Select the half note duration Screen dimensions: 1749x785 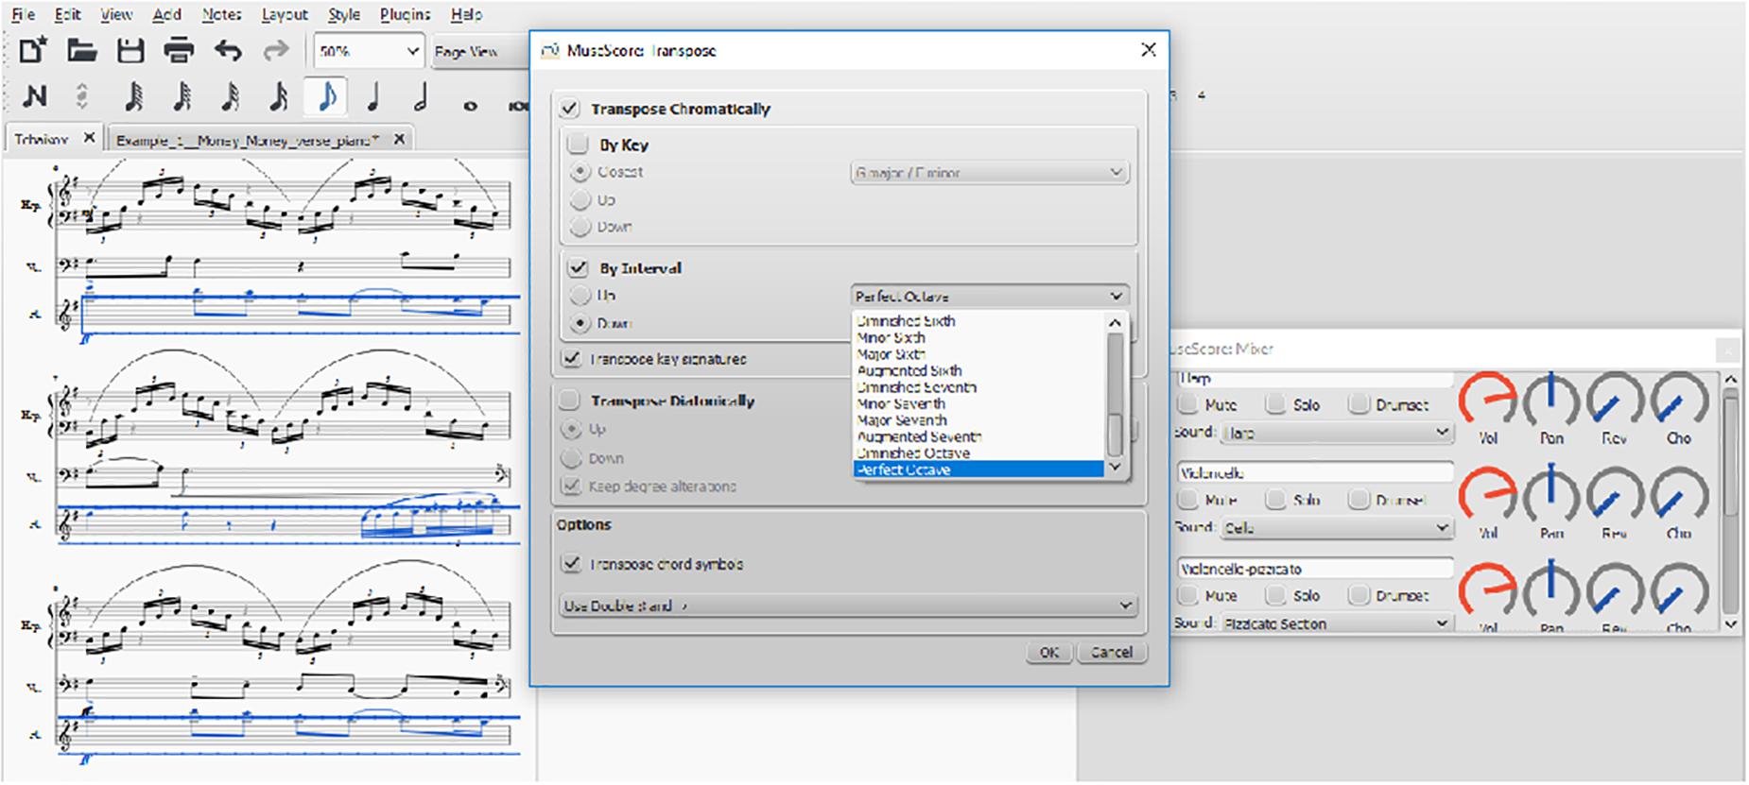point(422,96)
